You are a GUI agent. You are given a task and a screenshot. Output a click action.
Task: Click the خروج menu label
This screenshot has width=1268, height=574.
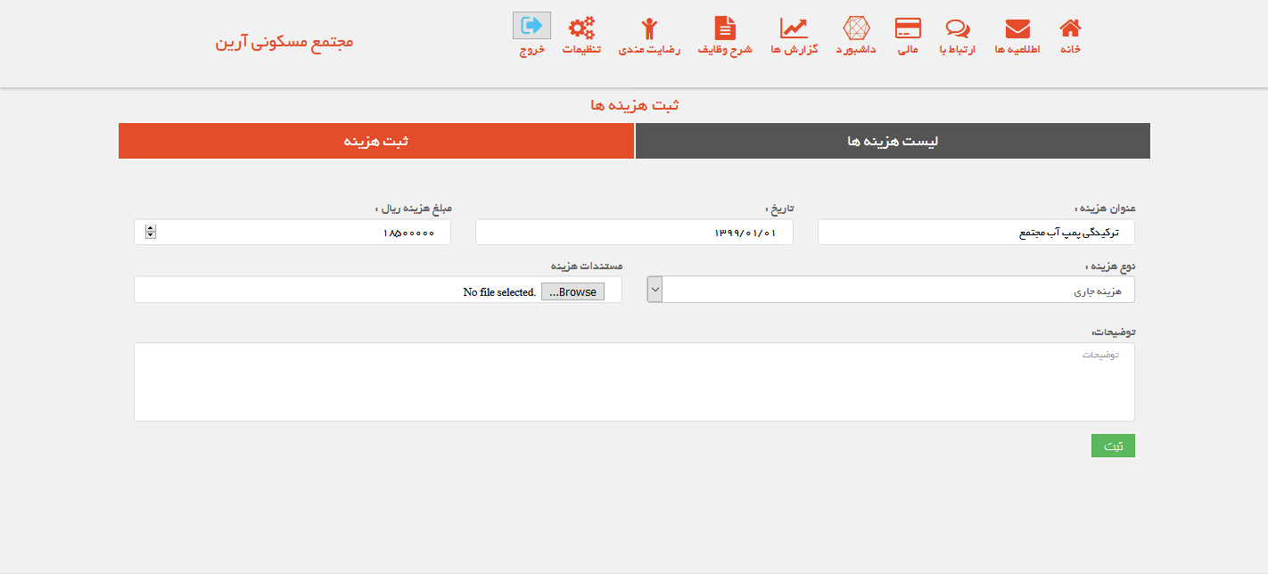pos(531,51)
